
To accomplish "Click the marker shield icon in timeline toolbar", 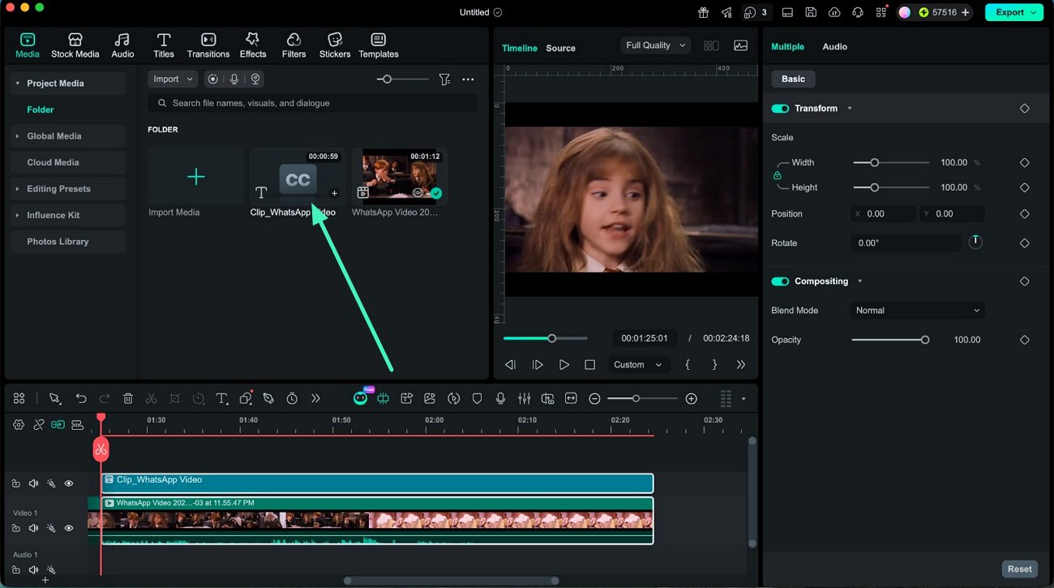I will [x=478, y=398].
